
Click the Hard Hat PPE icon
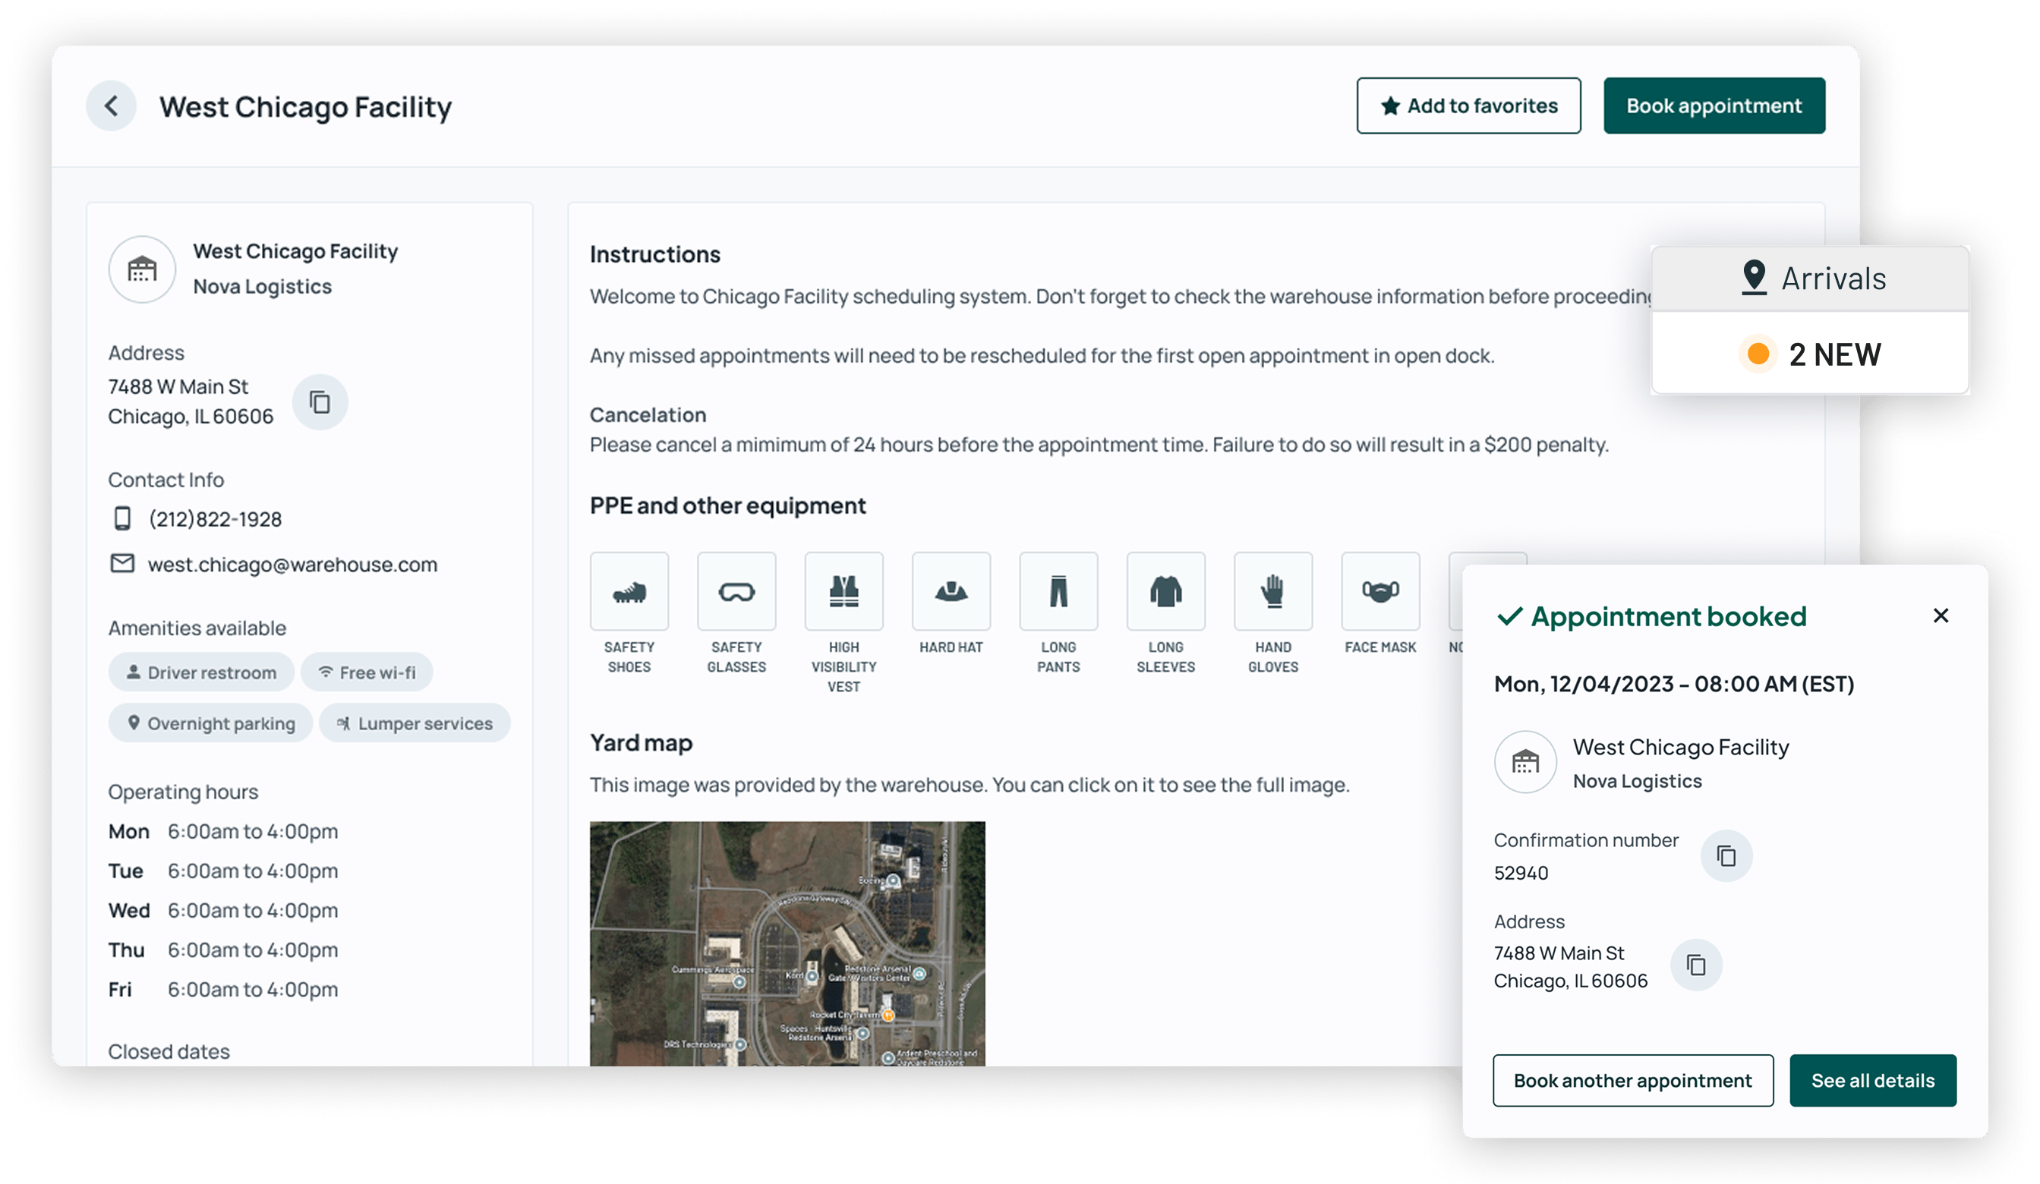point(951,591)
